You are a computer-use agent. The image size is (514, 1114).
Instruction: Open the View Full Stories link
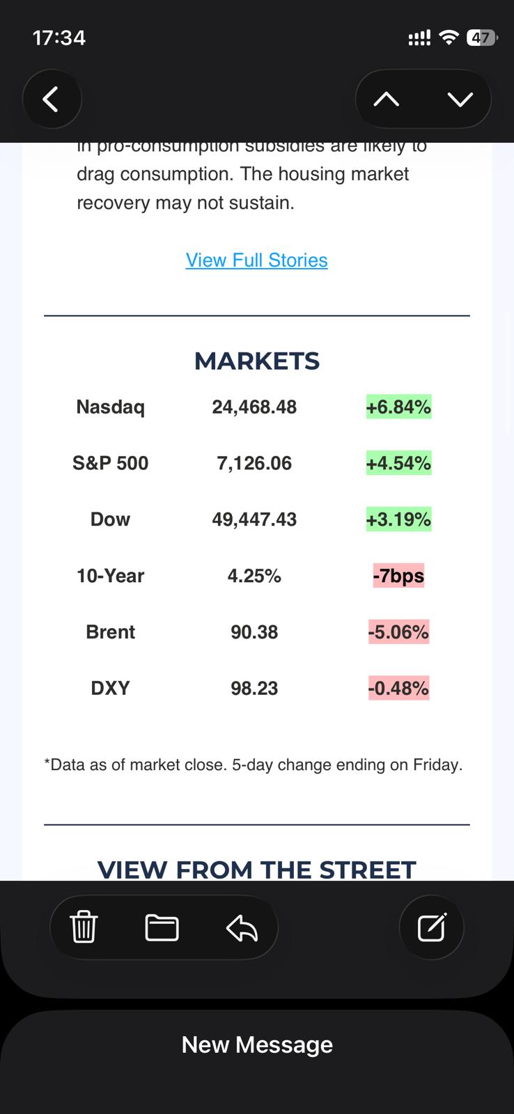click(x=256, y=260)
